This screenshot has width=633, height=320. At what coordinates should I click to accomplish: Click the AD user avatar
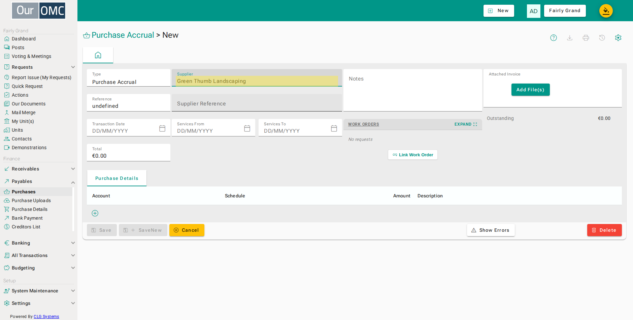click(534, 11)
